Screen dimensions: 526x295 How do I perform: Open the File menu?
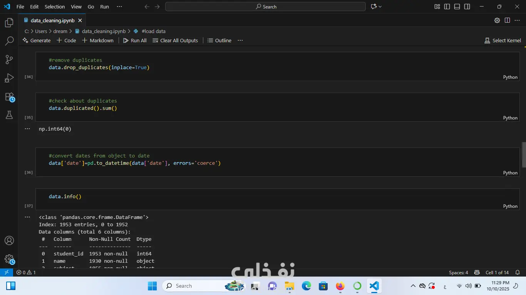click(20, 7)
